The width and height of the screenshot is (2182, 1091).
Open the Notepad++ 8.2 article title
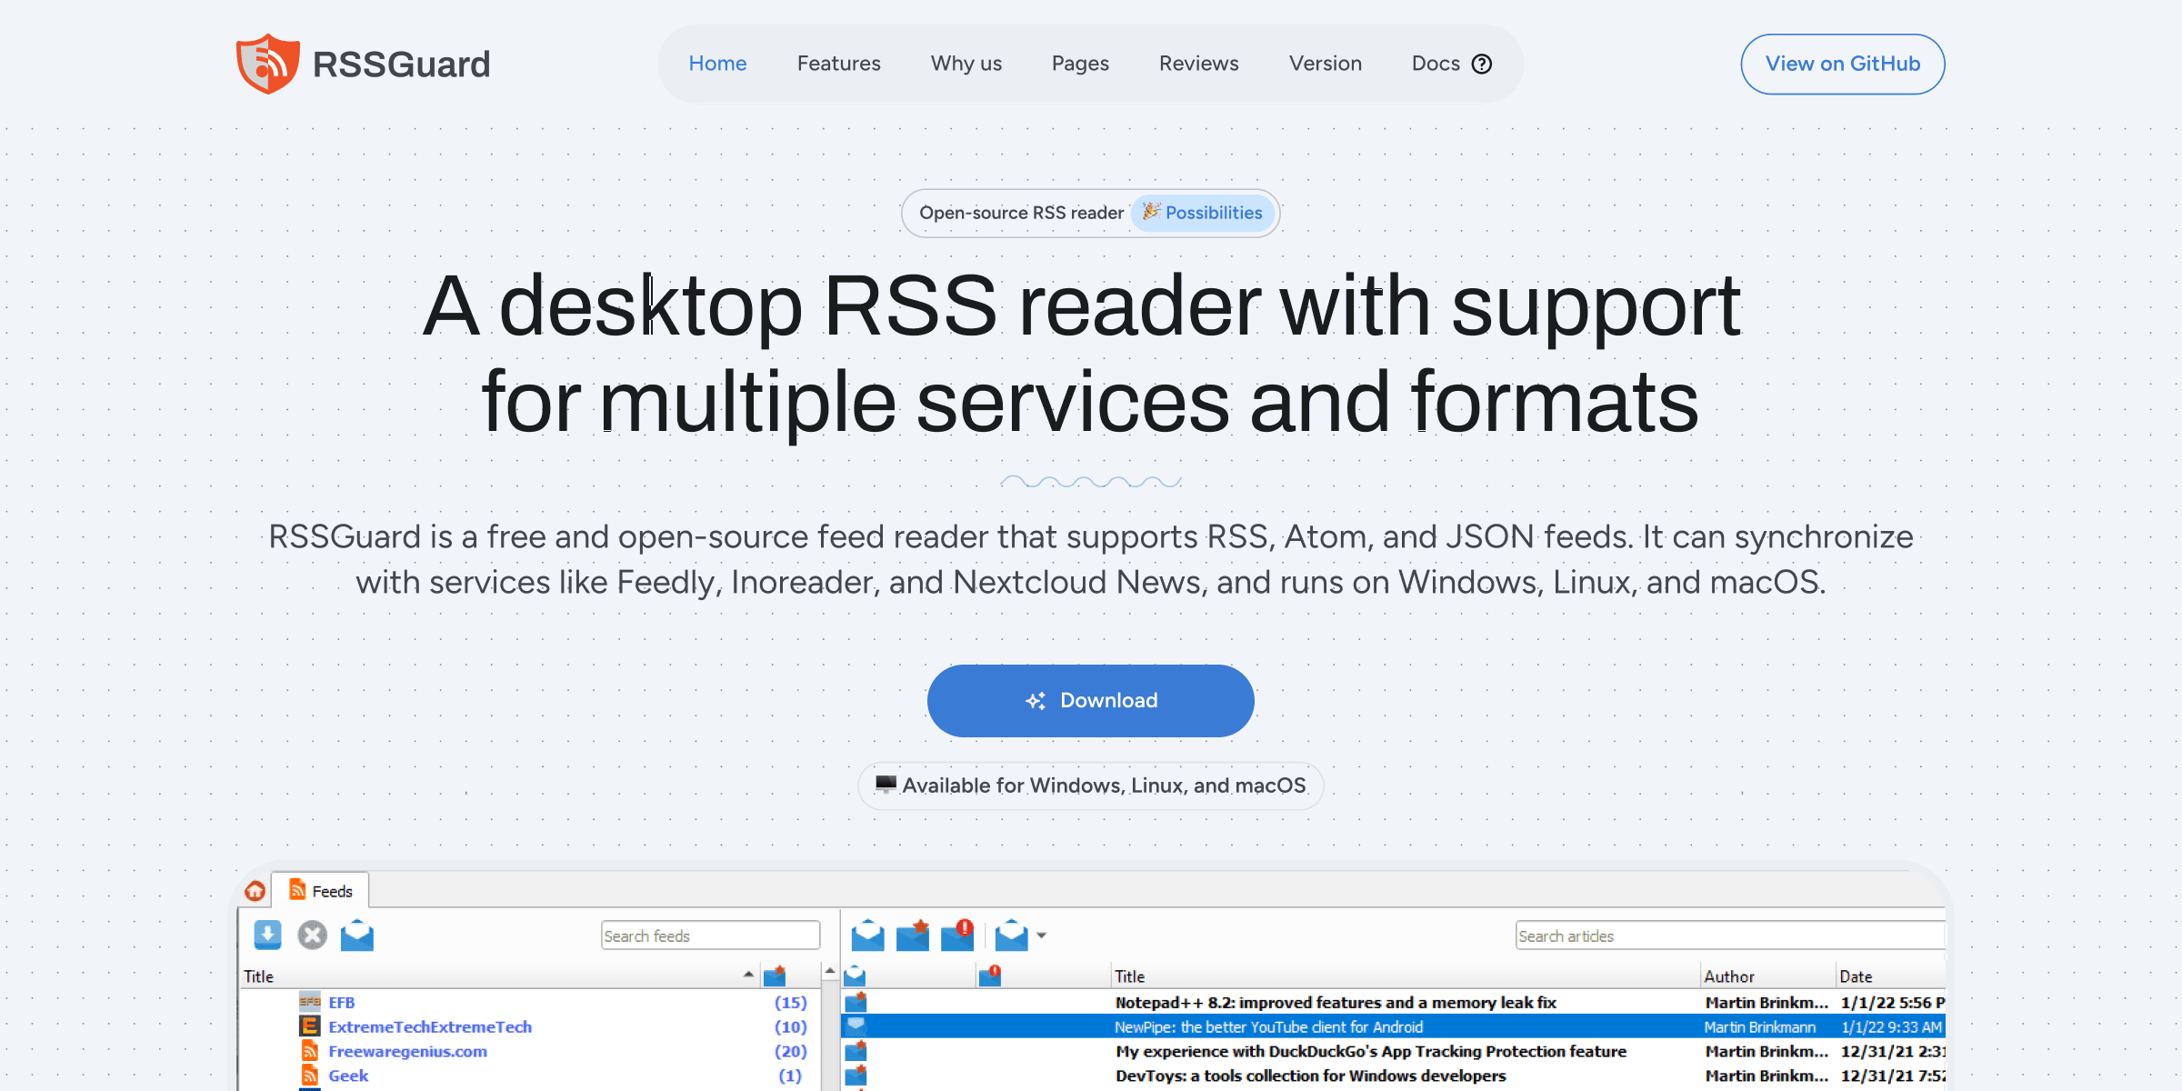click(1336, 1002)
